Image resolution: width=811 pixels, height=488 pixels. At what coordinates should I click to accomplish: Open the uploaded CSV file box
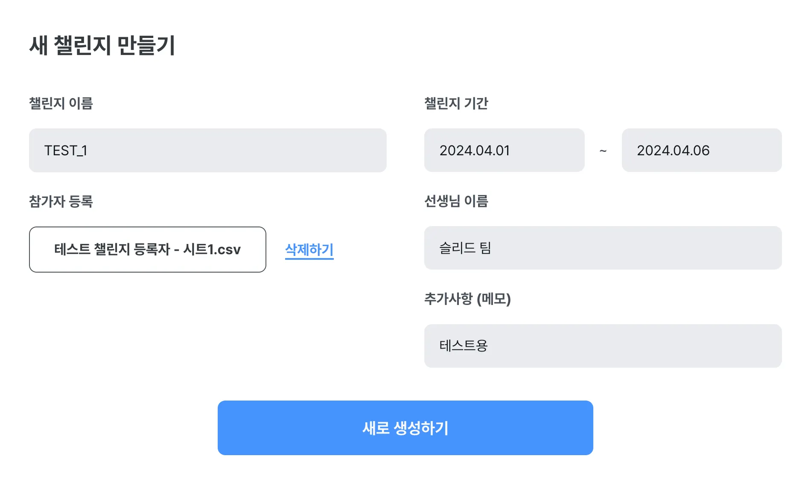(x=147, y=250)
